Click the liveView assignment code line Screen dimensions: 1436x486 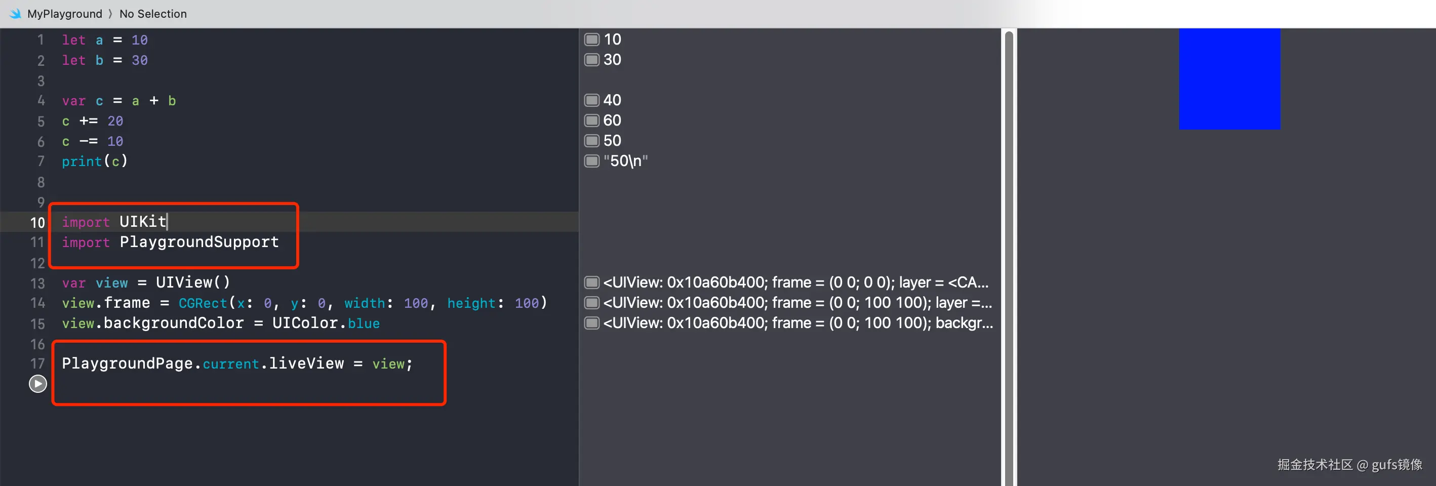[237, 364]
